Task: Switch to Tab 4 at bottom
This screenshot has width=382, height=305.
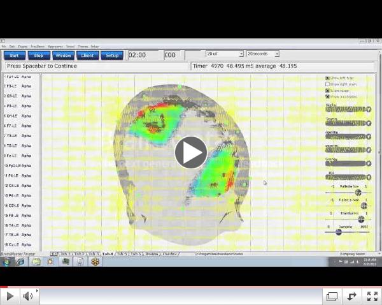Action: click(107, 254)
